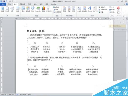Insert a cross-reference (交叉引用)

click(57, 12)
